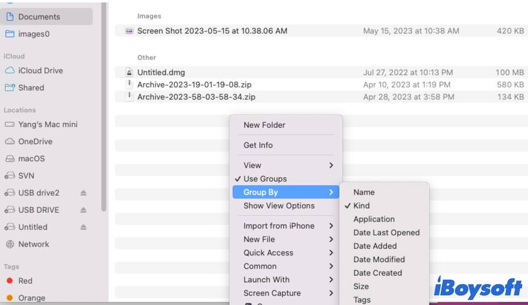Click the sidebar scrollbar
Viewport: 528px width, 305px height.
point(104,107)
